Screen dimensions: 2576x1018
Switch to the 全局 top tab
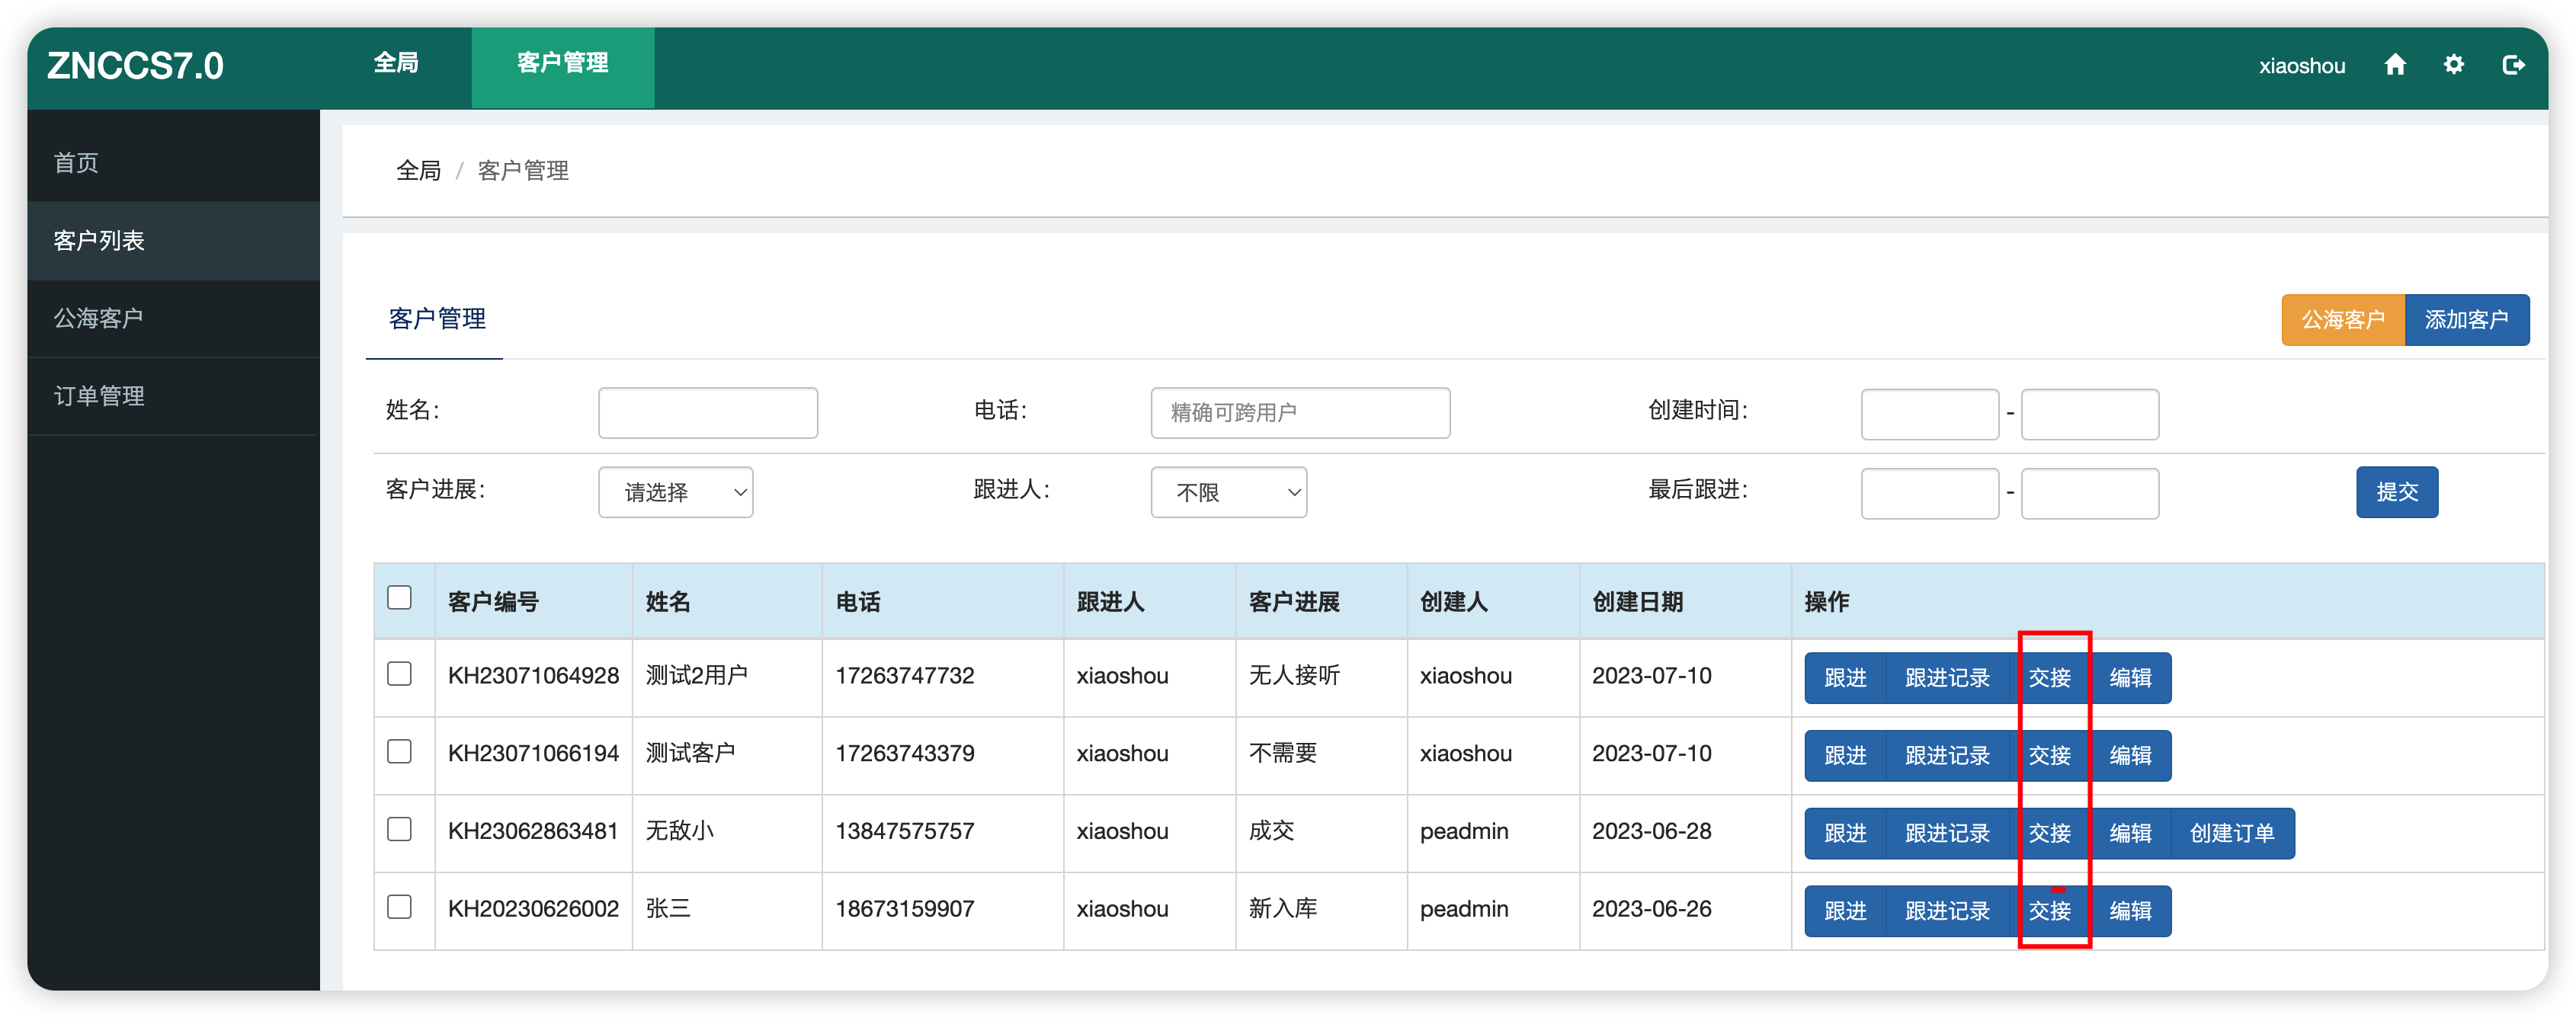396,63
